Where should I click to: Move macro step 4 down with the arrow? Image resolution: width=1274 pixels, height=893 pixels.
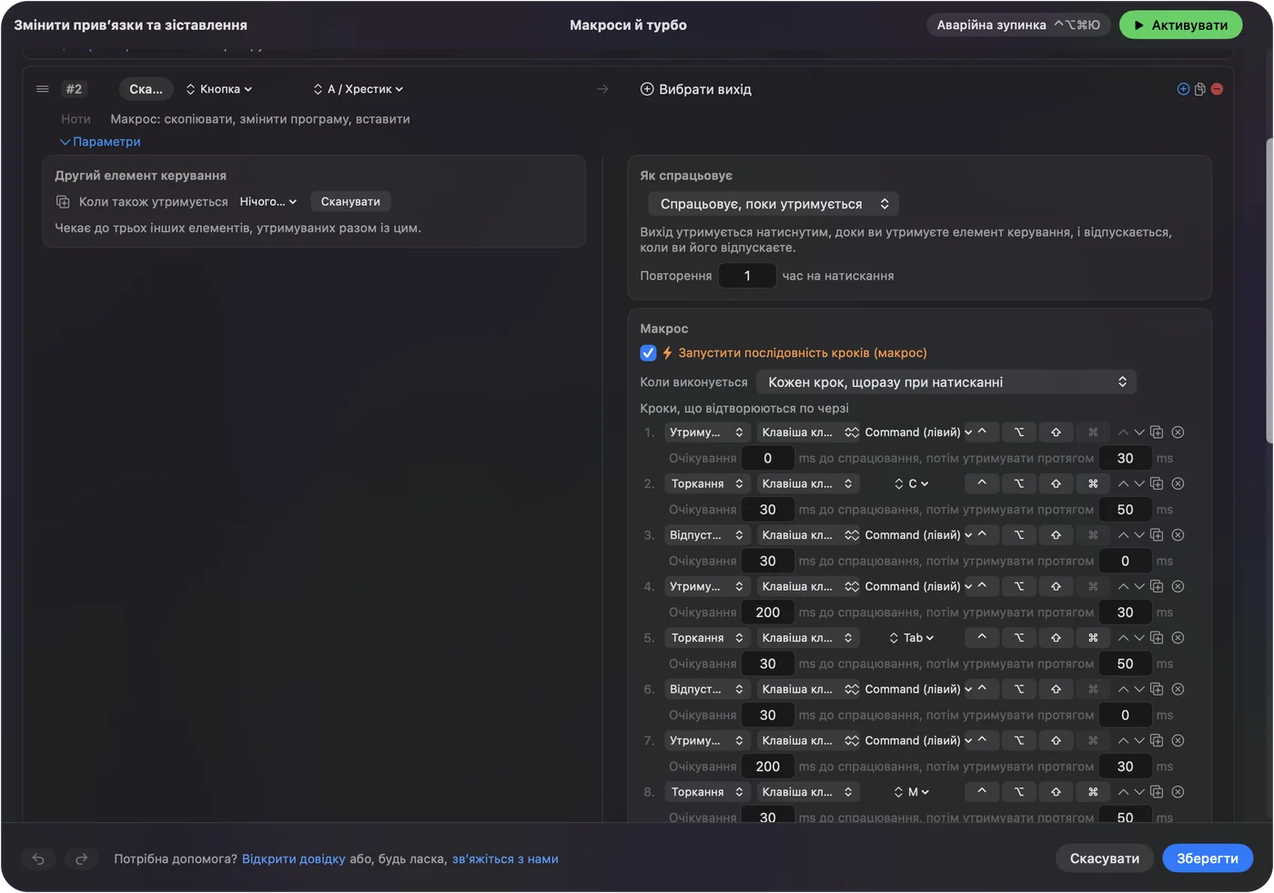[1138, 587]
